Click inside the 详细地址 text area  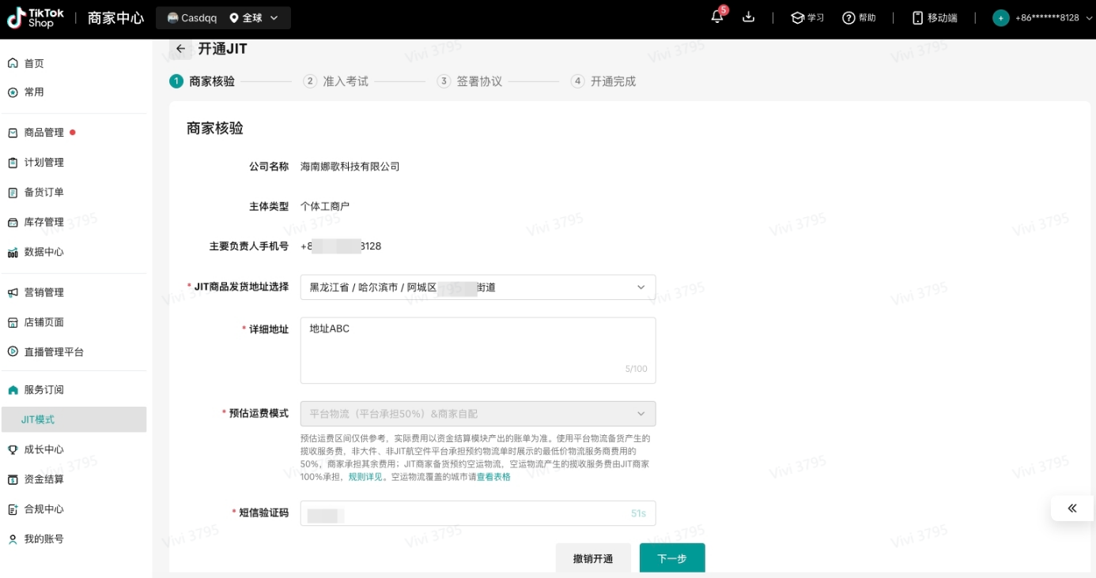[478, 347]
